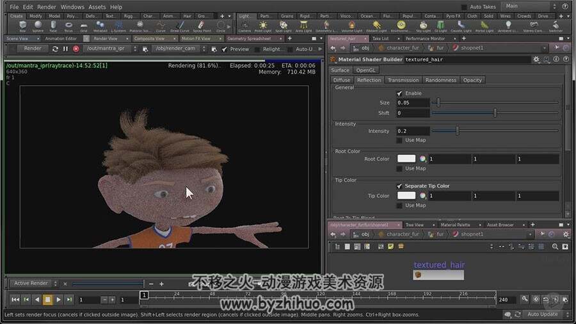Switch to the Reflection tab
576x324 pixels.
[x=369, y=80]
